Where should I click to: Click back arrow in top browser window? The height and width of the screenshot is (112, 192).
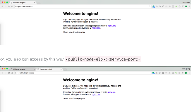2,6
